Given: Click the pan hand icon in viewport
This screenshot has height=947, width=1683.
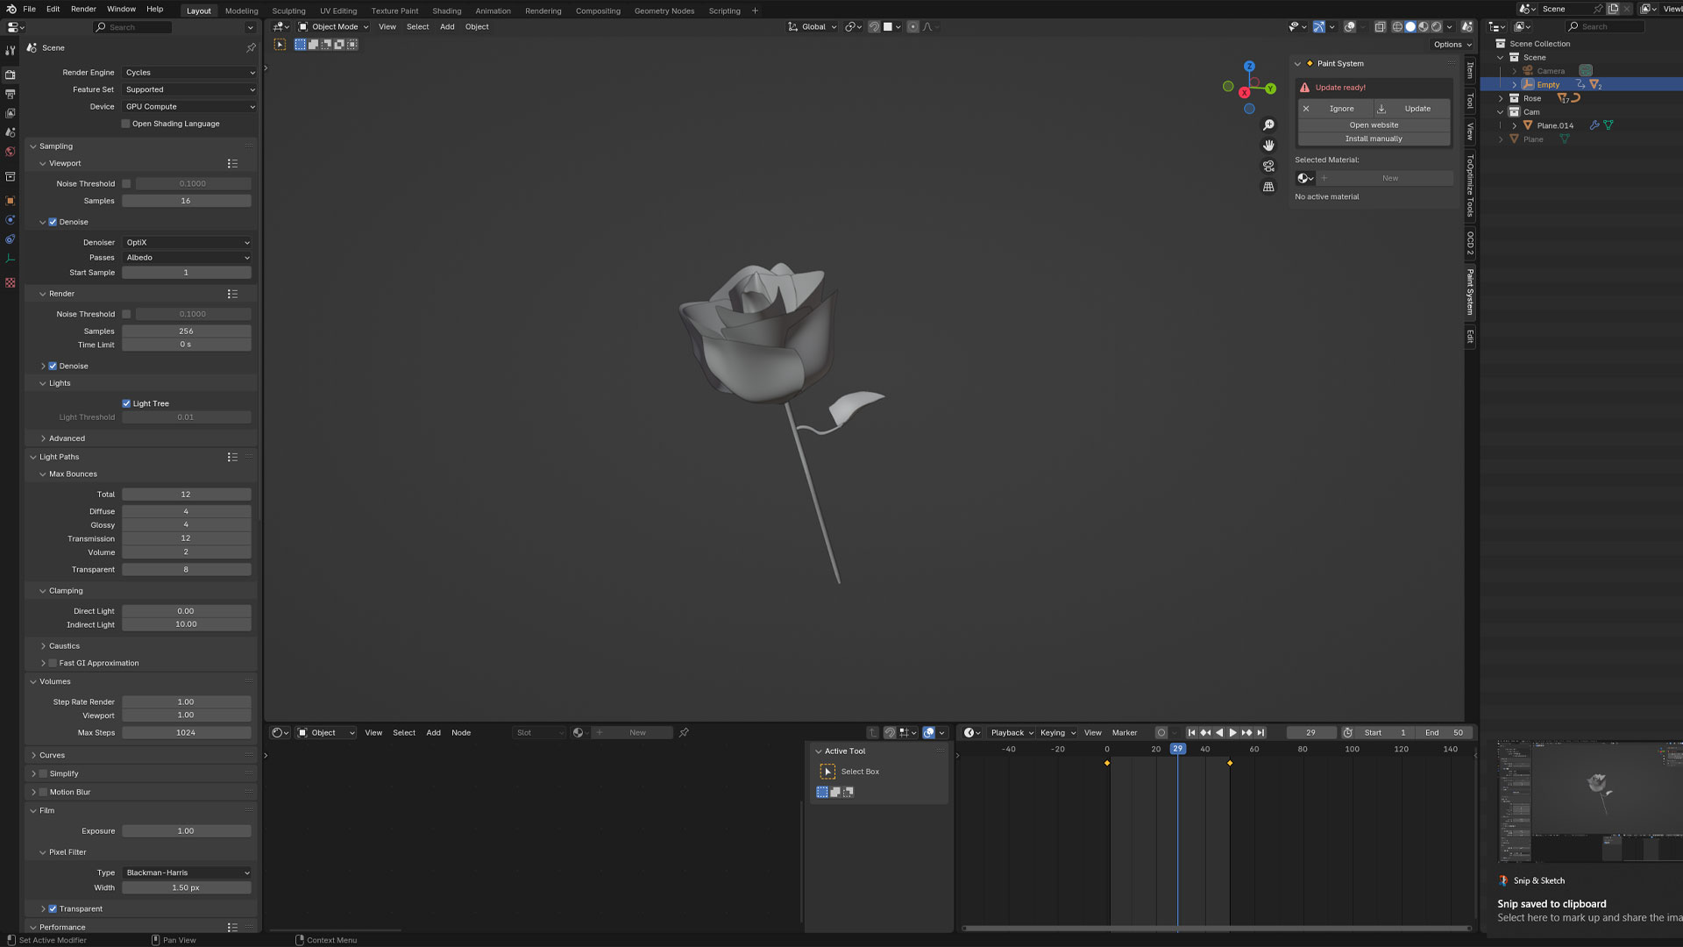Looking at the screenshot, I should click(1268, 146).
